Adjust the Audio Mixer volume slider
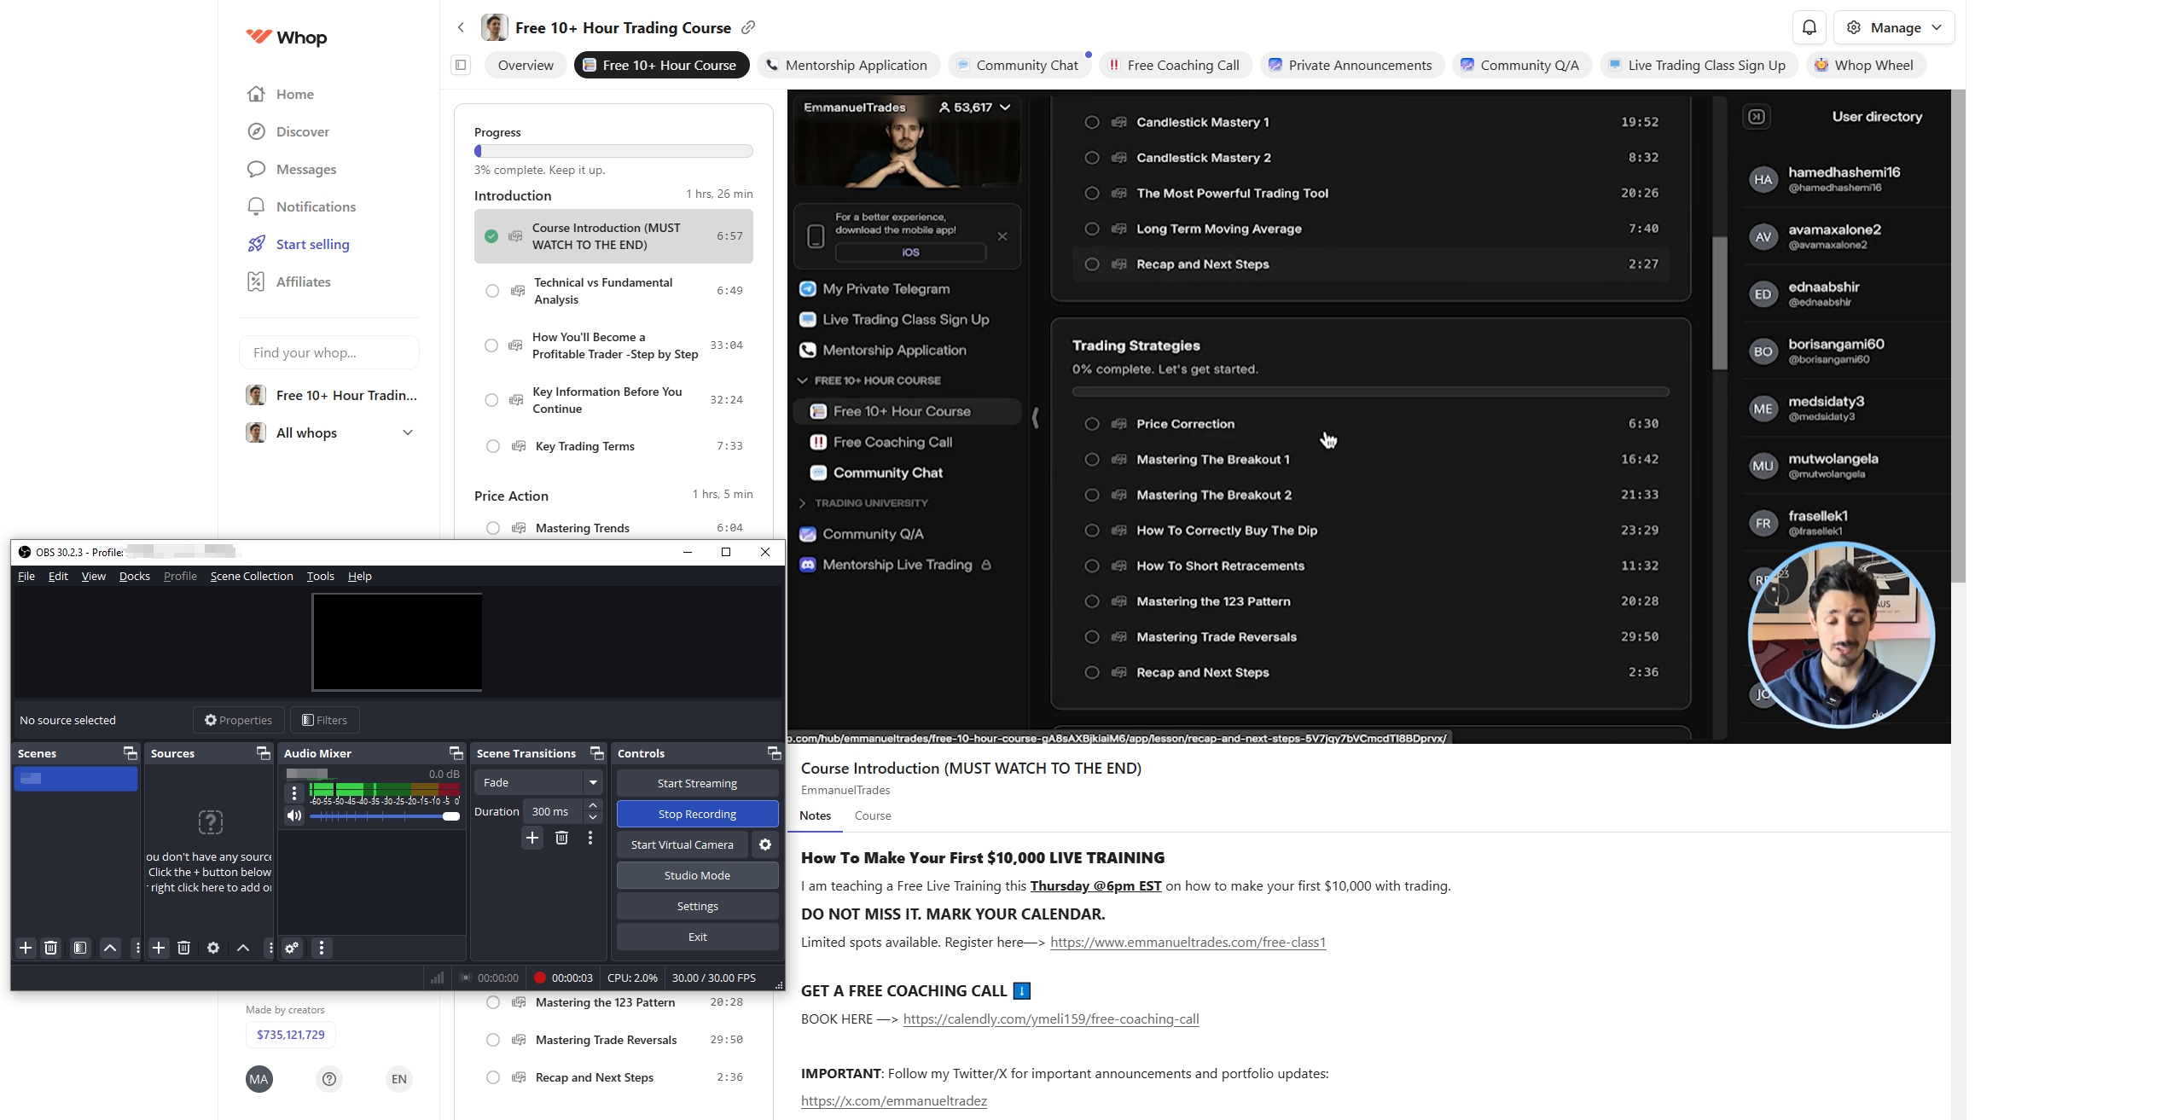The height and width of the screenshot is (1120, 2184). point(384,816)
